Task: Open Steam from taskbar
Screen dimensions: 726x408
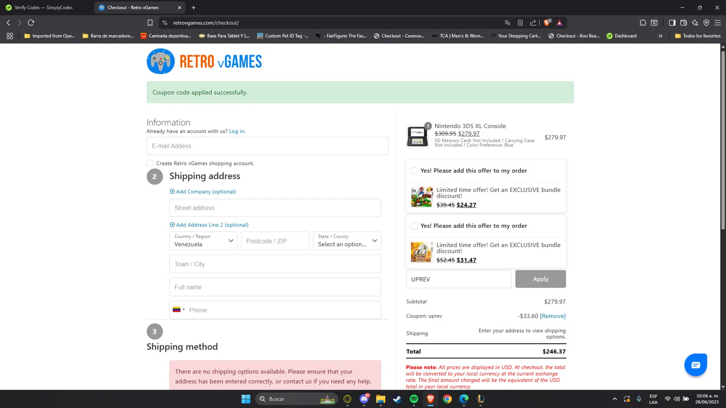Action: pos(397,399)
